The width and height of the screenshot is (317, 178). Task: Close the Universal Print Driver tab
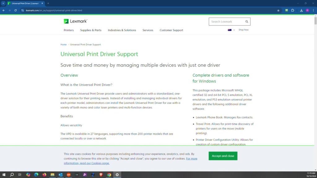pos(42,3)
